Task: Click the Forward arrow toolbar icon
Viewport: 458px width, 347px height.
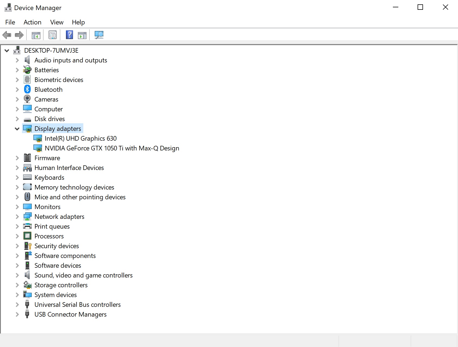Action: pyautogui.click(x=19, y=35)
